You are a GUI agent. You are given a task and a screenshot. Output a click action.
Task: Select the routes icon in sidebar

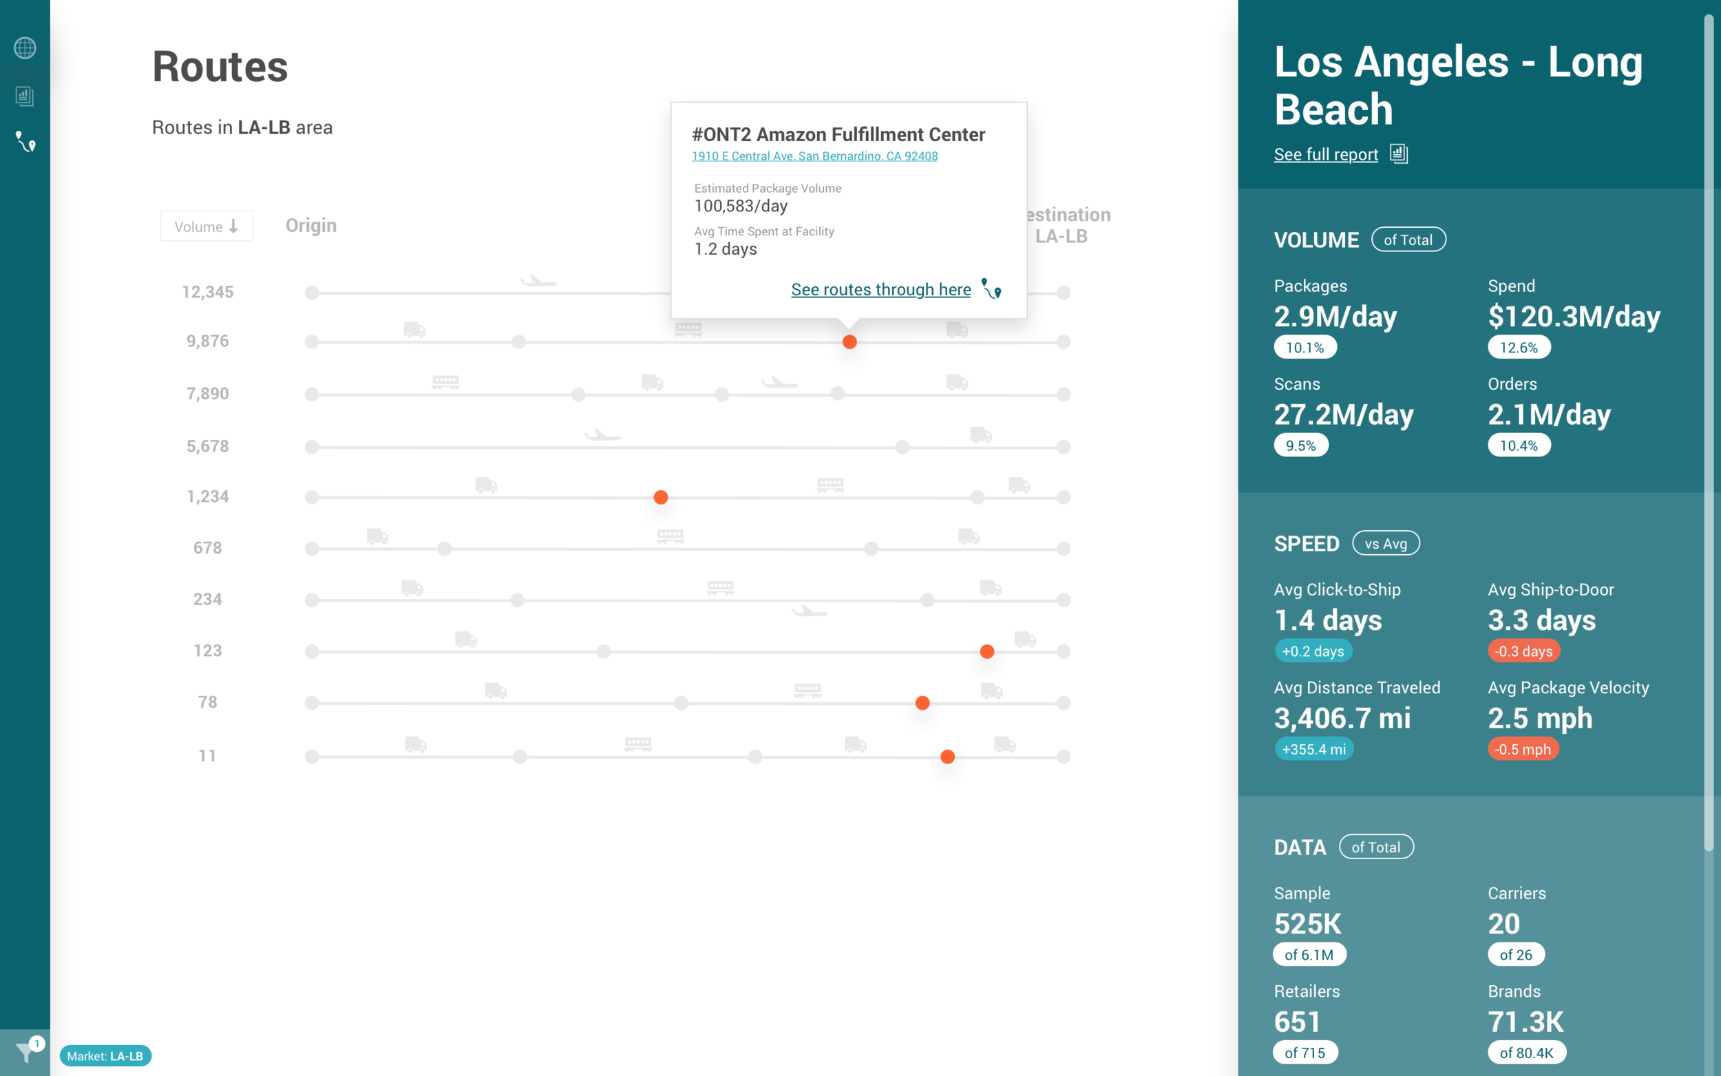pyautogui.click(x=25, y=142)
